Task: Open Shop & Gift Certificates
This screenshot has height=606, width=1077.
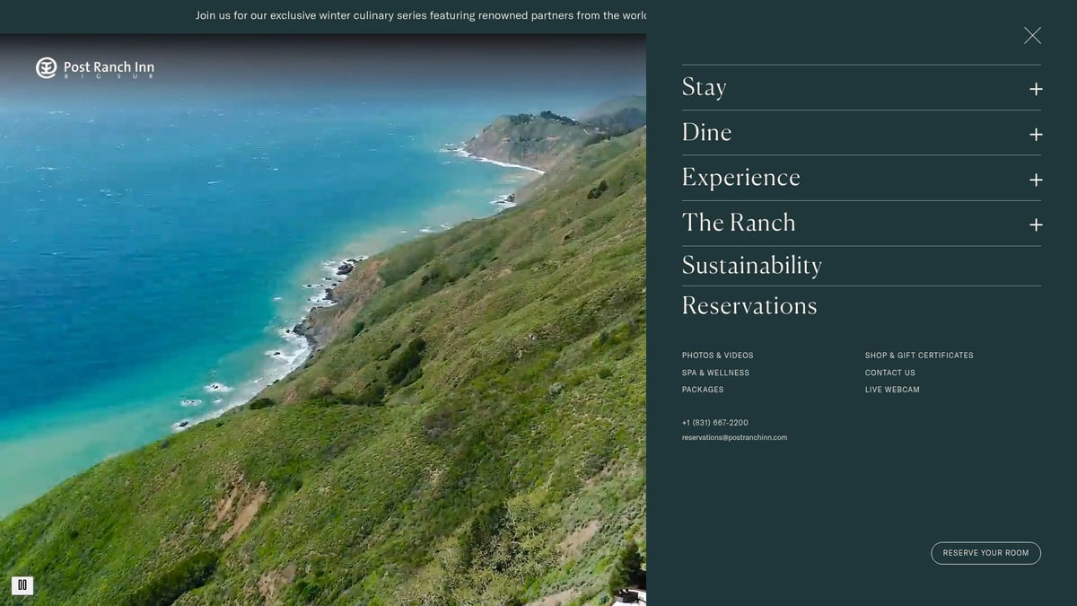Action: coord(919,355)
